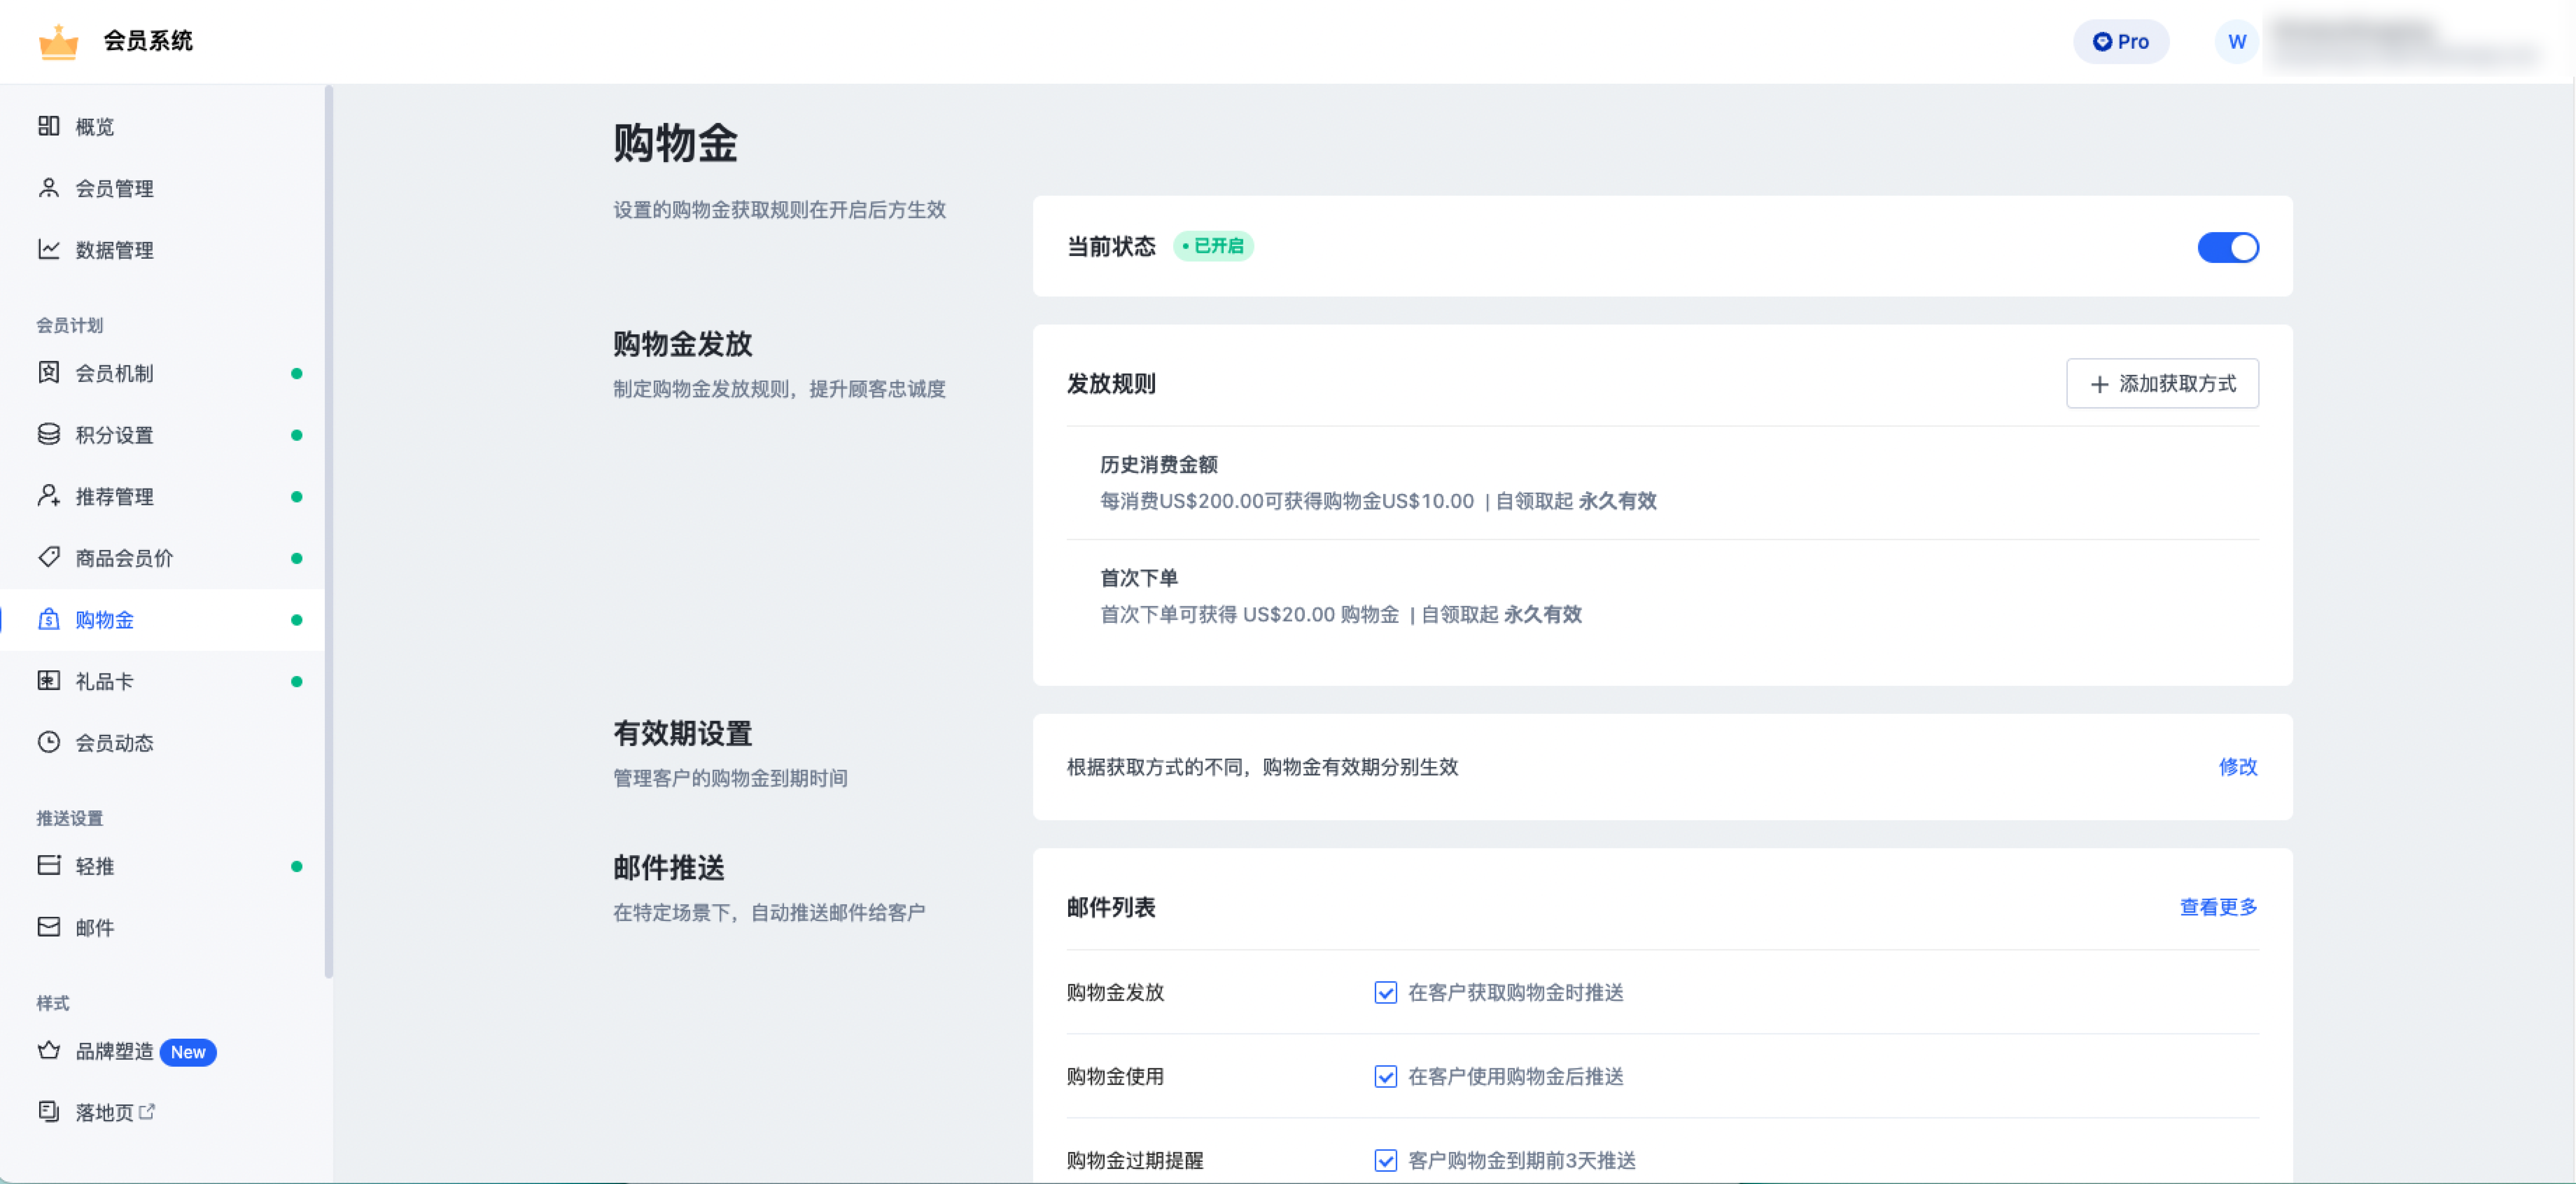Screen dimensions: 2576x1184
Task: Open 邮件 menu item
Action: click(162, 927)
